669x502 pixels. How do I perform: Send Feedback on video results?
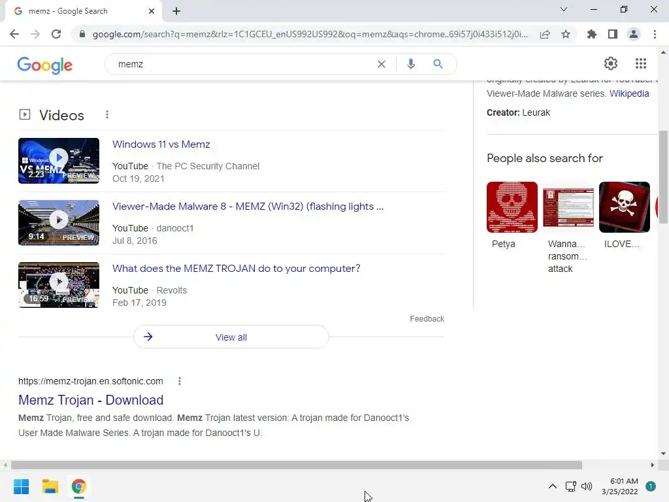[x=427, y=319]
